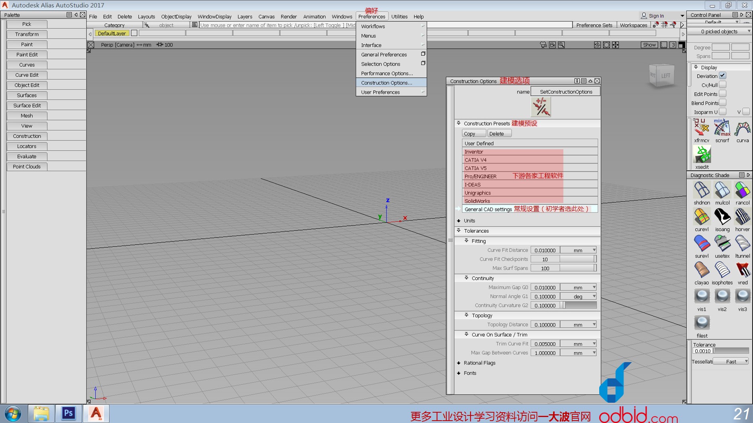
Task: Select the isoang shade icon
Action: click(x=722, y=217)
